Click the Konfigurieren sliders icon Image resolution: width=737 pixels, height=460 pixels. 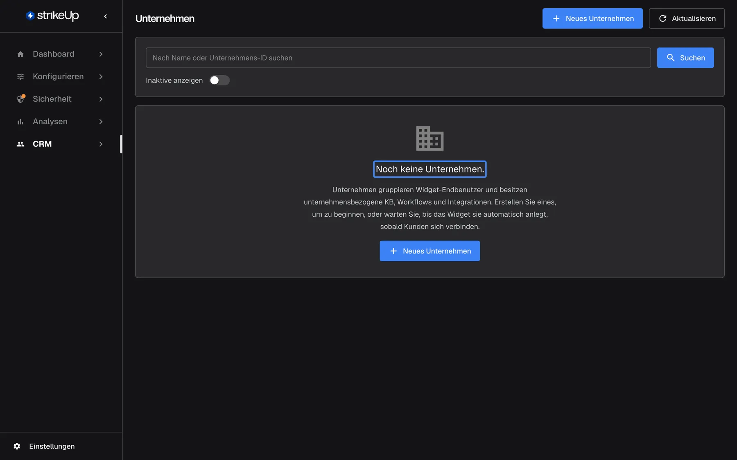[x=20, y=76]
